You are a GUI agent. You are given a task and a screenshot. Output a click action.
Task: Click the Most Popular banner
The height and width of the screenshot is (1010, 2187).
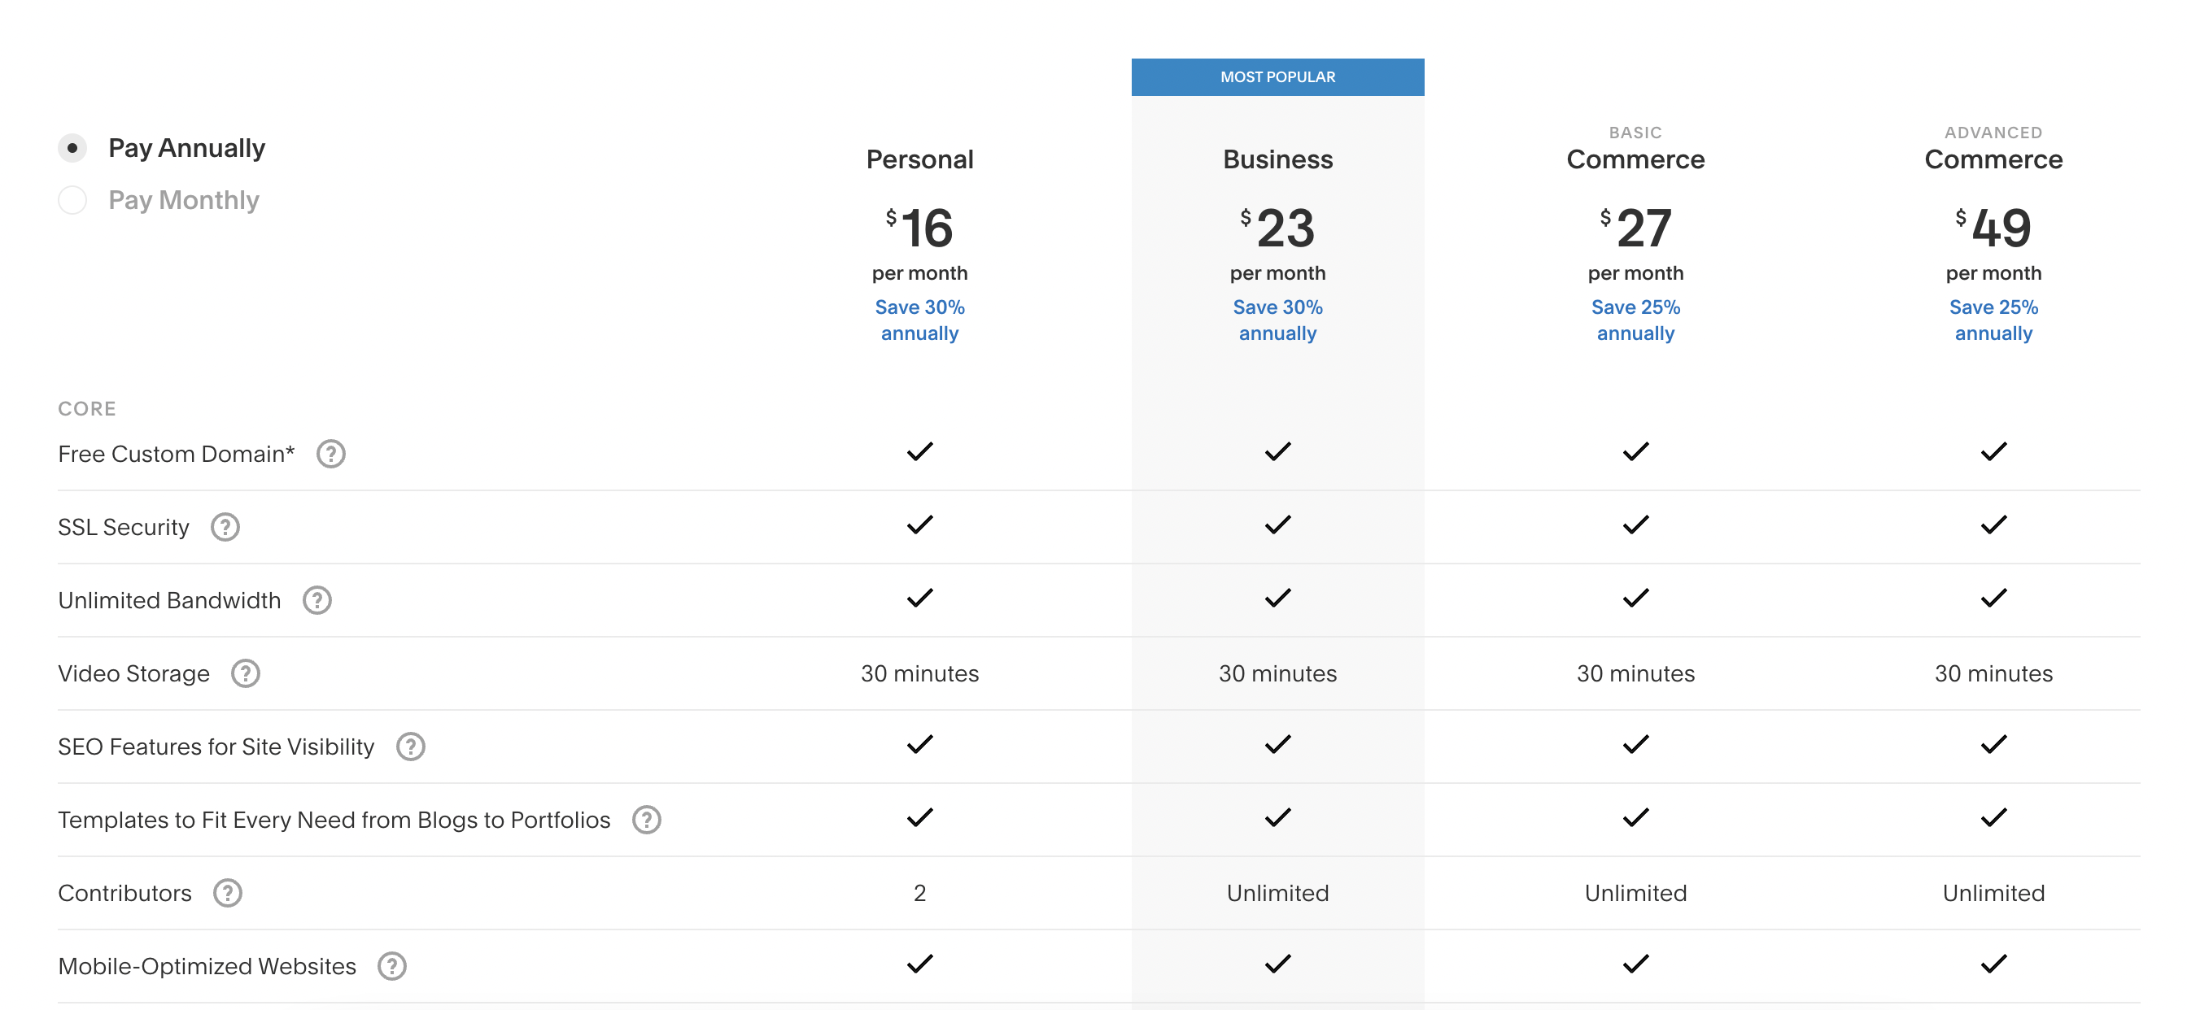pos(1277,77)
